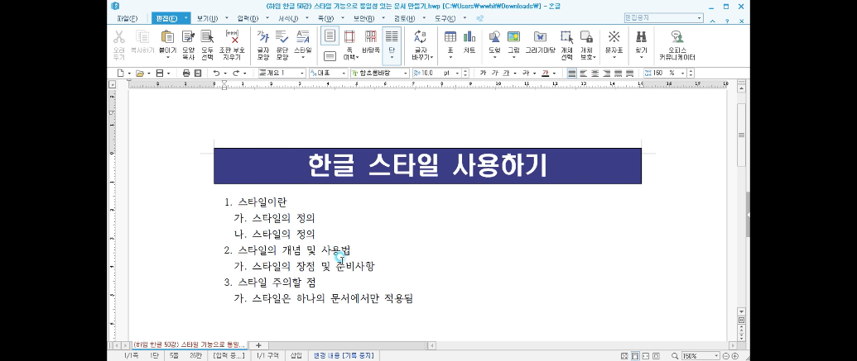This screenshot has width=857, height=361.
Task: Expand the 개요 1 style dropdown
Action: pos(303,73)
